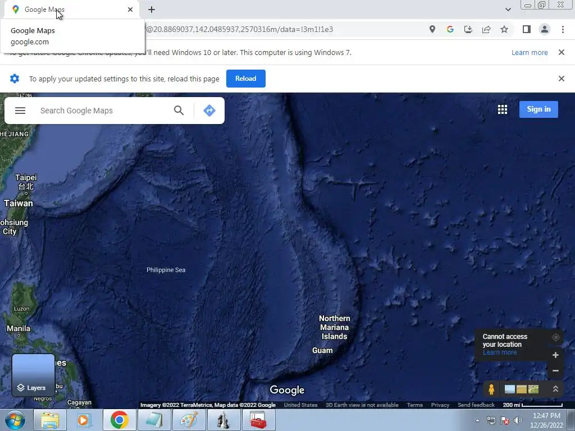Click the Chrome icon in taskbar

(119, 420)
